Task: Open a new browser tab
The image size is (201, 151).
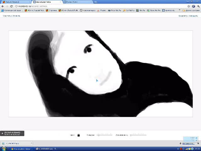Action: click(x=95, y=2)
